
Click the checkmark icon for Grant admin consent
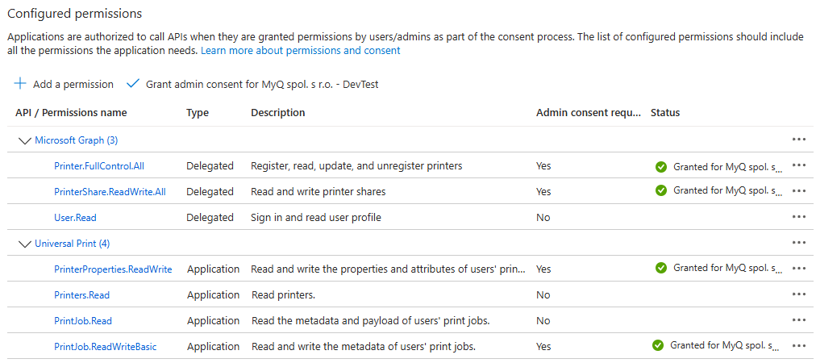click(133, 84)
